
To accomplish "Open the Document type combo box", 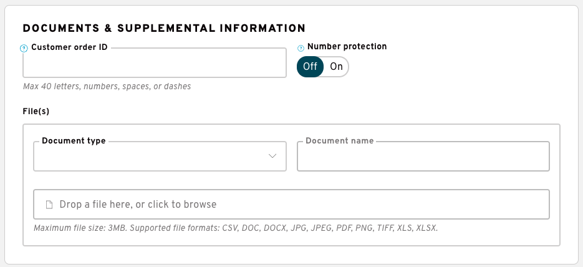I will click(x=160, y=156).
